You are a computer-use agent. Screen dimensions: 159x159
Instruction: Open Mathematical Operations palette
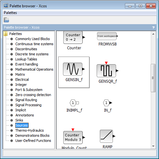click(34, 69)
